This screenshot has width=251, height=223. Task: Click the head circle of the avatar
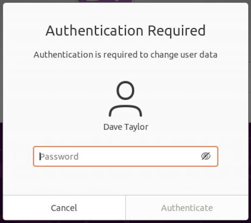click(125, 91)
